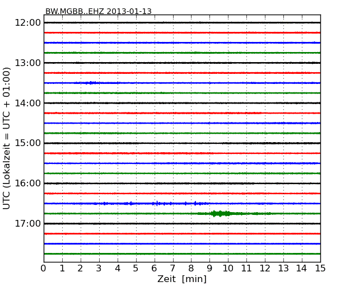Select x-axis tick label 11

pyautogui.click(x=246, y=269)
